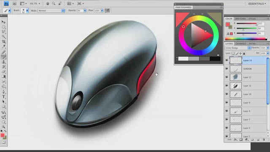270x152 pixels.
Task: Click the layer effects fx button
Action: click(235, 140)
